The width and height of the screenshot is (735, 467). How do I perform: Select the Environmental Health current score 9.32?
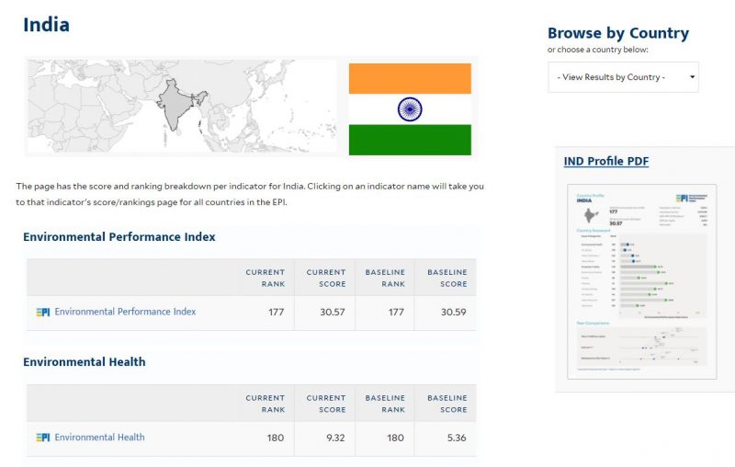(x=335, y=438)
